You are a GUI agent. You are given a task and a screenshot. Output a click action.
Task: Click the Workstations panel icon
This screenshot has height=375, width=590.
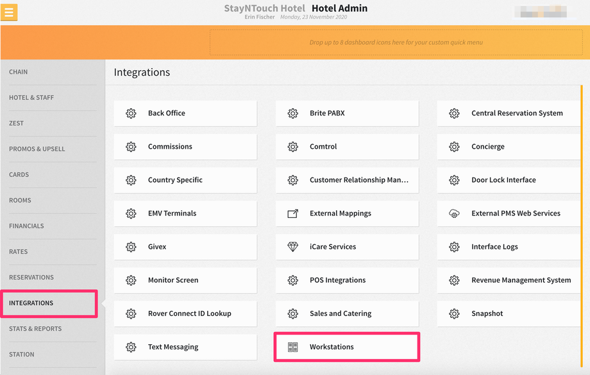(292, 347)
